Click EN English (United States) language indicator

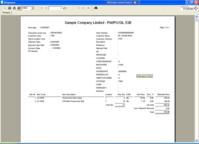119,3
